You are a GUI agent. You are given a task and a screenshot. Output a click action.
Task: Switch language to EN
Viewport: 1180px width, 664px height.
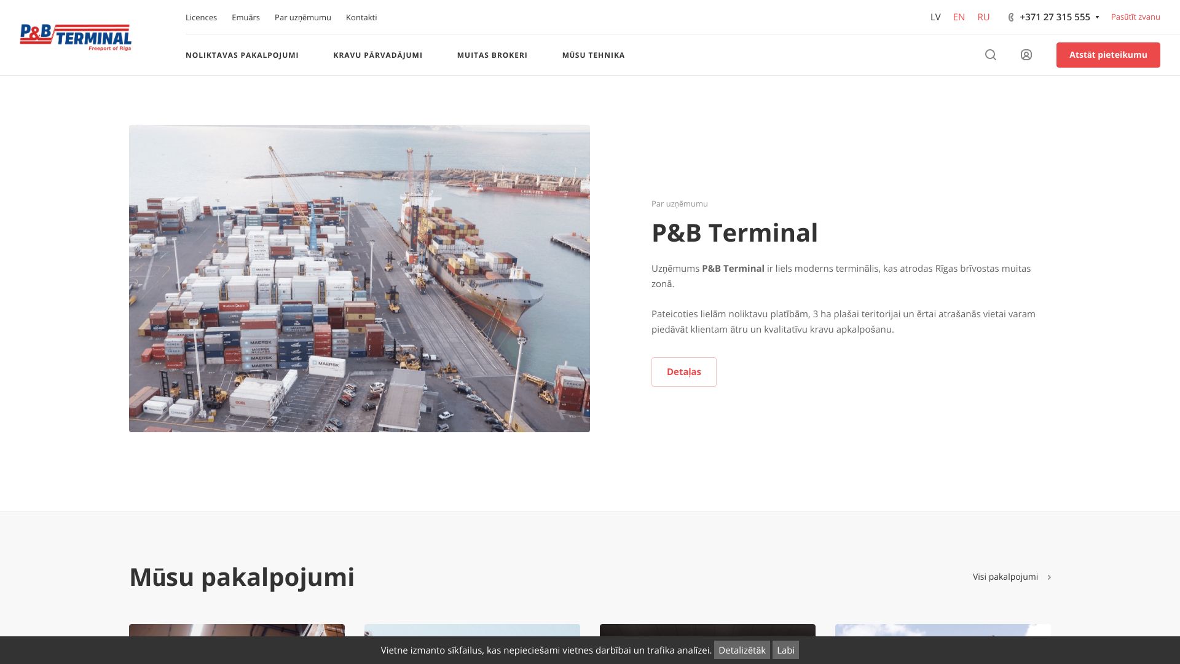[959, 17]
